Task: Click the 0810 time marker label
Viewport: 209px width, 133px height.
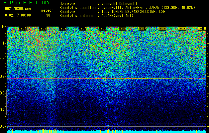Action: 202,29
